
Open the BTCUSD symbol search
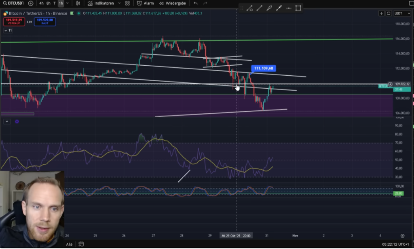coord(13,3)
